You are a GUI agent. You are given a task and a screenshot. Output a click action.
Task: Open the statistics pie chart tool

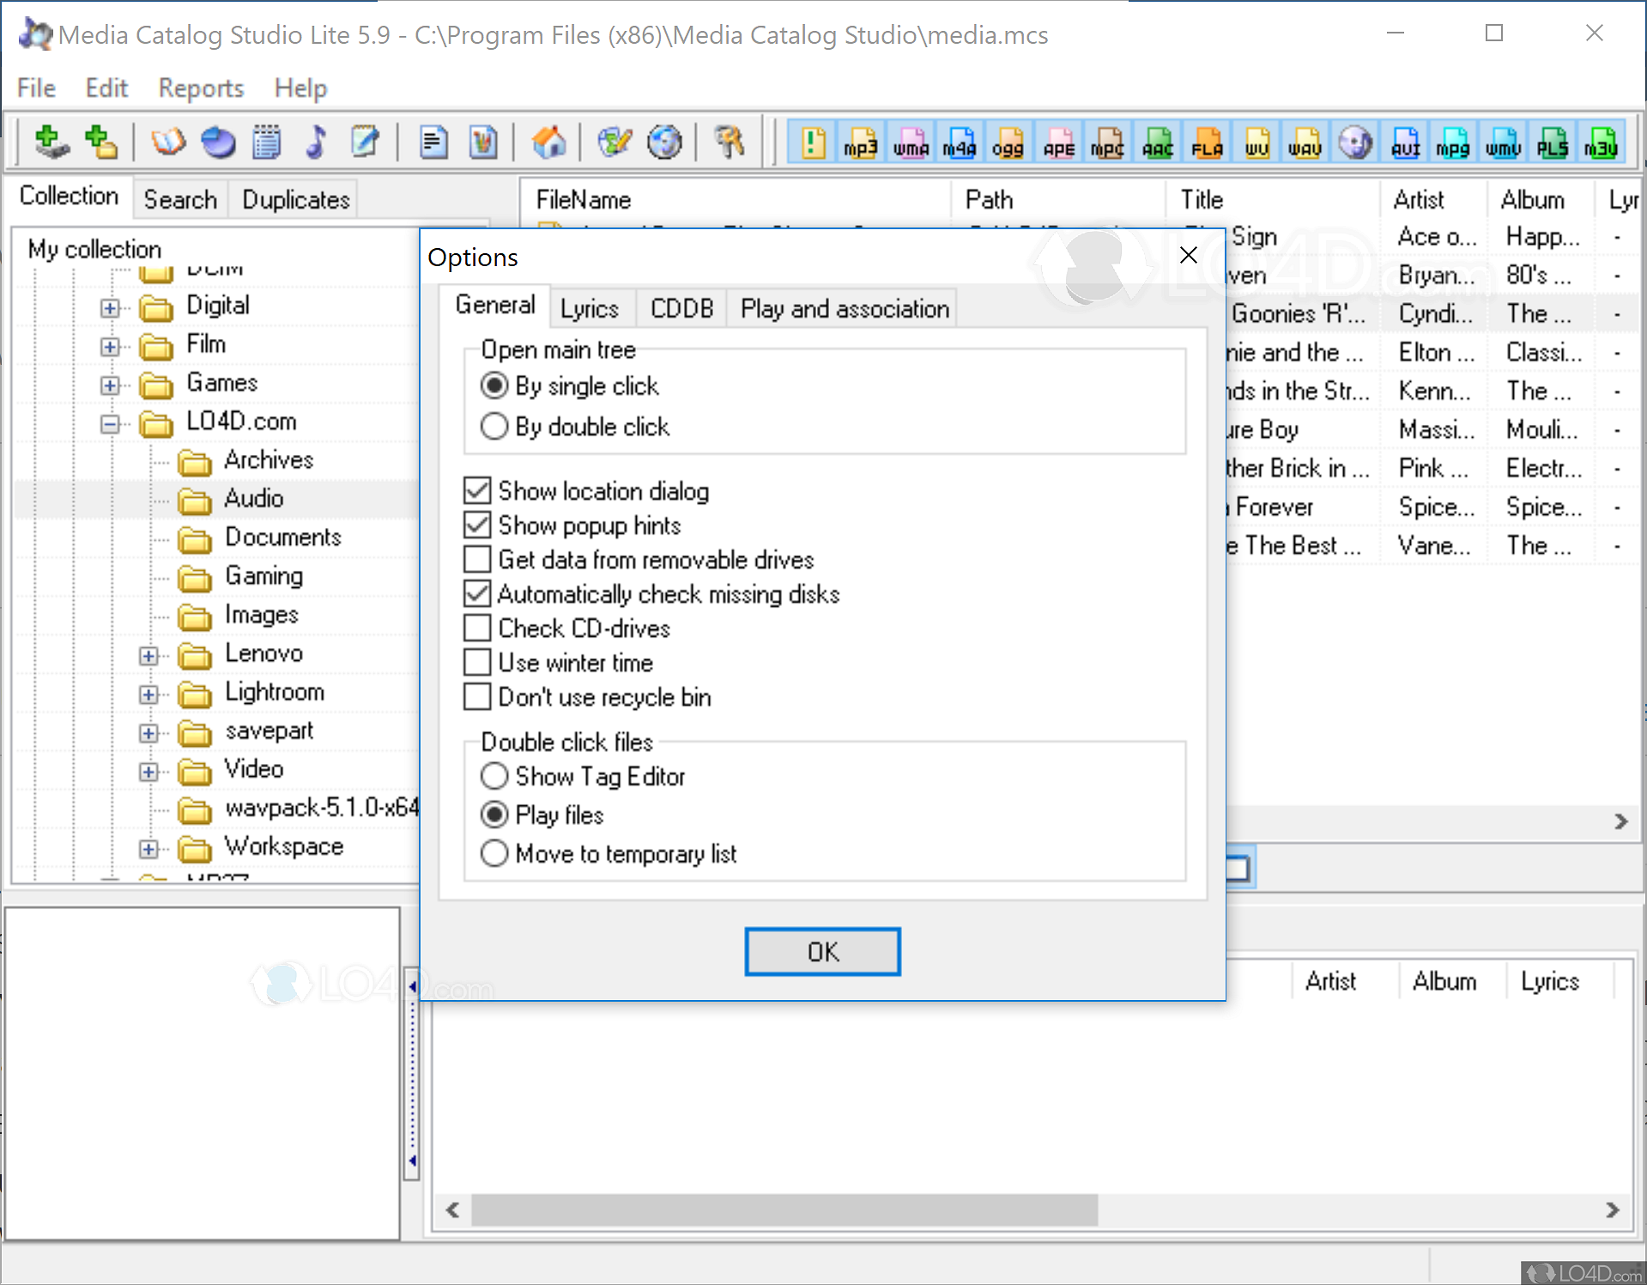coord(217,142)
